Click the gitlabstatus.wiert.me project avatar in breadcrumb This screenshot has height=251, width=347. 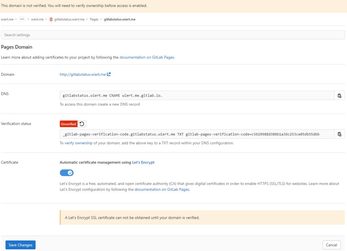pos(51,19)
